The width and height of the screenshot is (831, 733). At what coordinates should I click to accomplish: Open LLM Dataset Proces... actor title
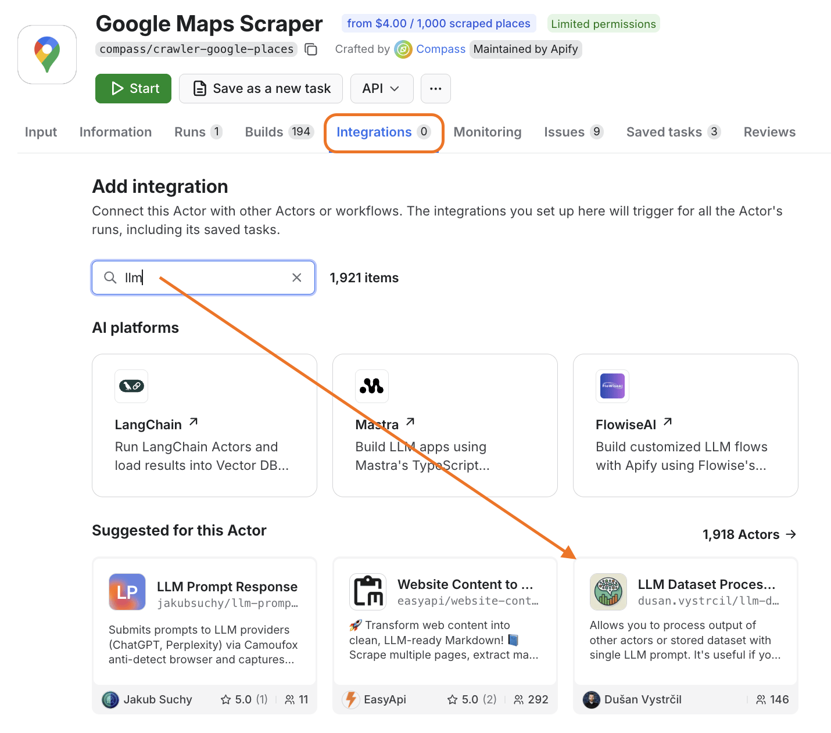[707, 584]
